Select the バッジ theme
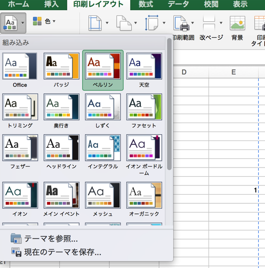This screenshot has width=265, height=268. click(x=61, y=71)
